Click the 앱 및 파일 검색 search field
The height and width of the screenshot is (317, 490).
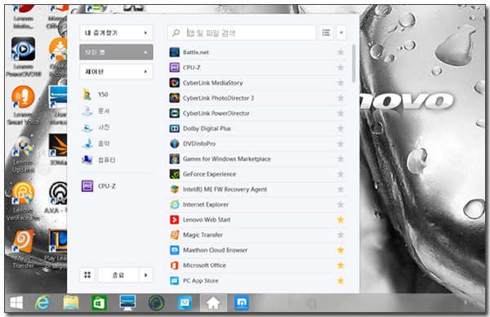tap(242, 33)
